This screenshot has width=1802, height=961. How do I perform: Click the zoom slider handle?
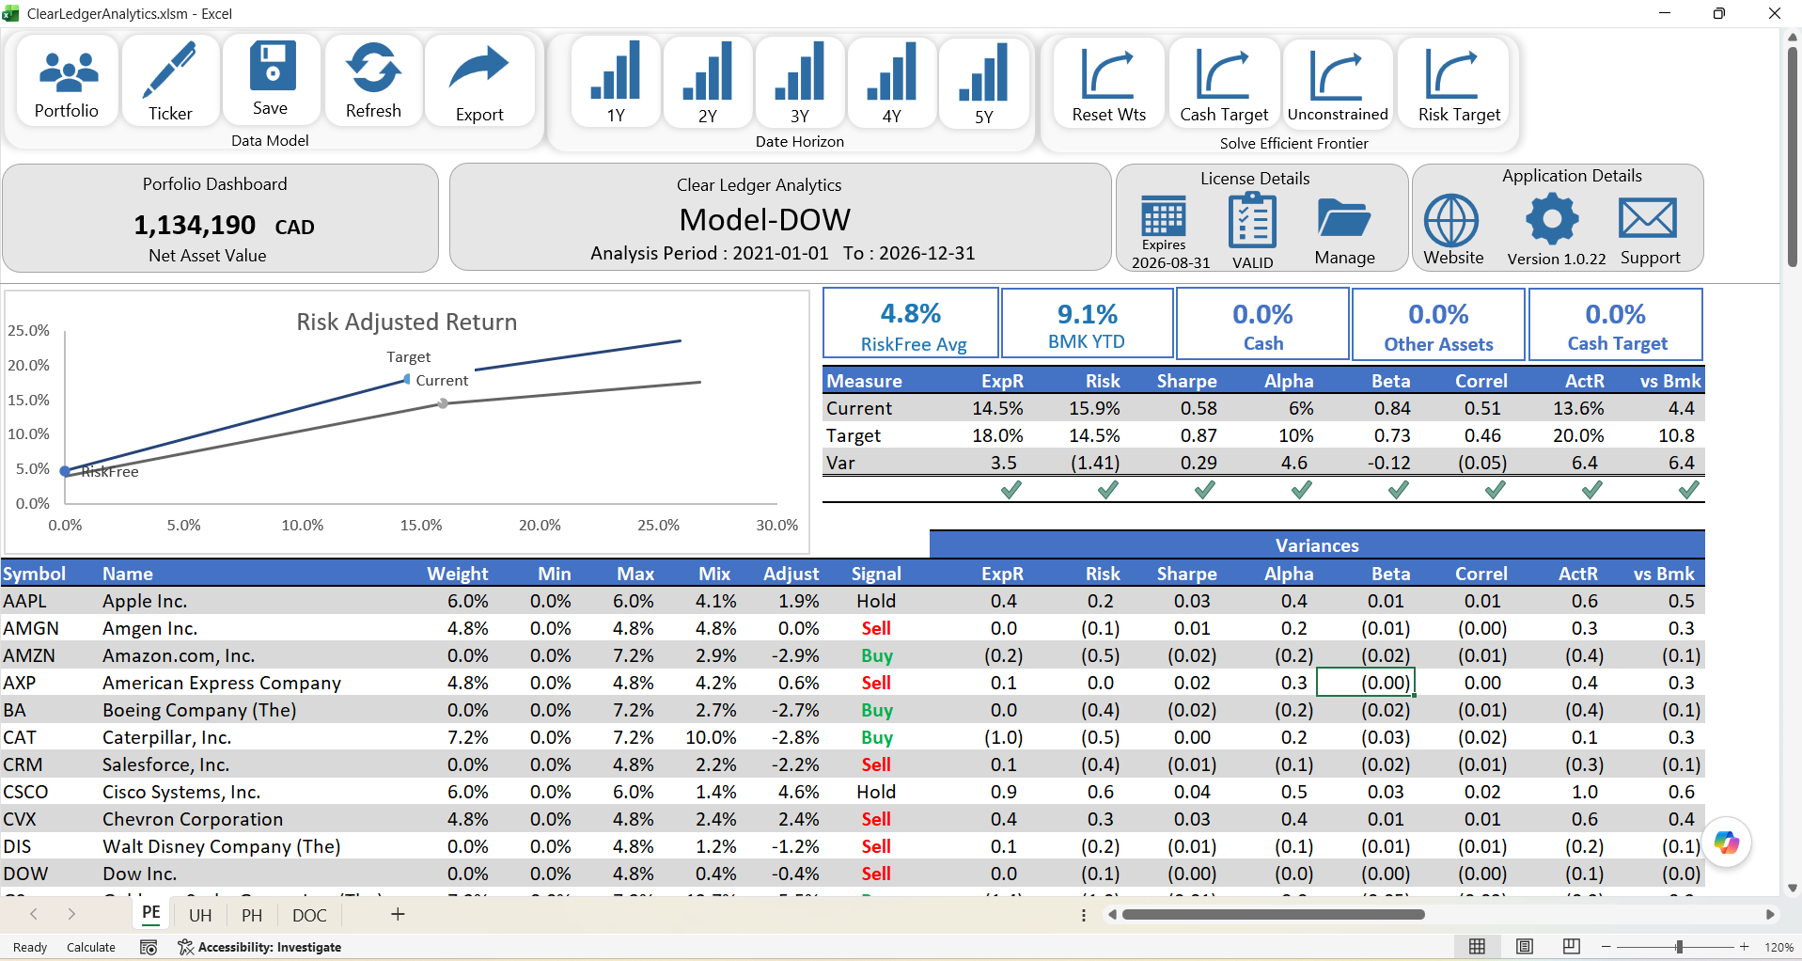click(x=1679, y=947)
